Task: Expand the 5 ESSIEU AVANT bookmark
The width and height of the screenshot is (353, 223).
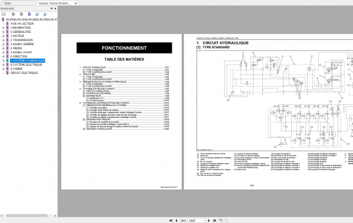Action: tap(4, 52)
